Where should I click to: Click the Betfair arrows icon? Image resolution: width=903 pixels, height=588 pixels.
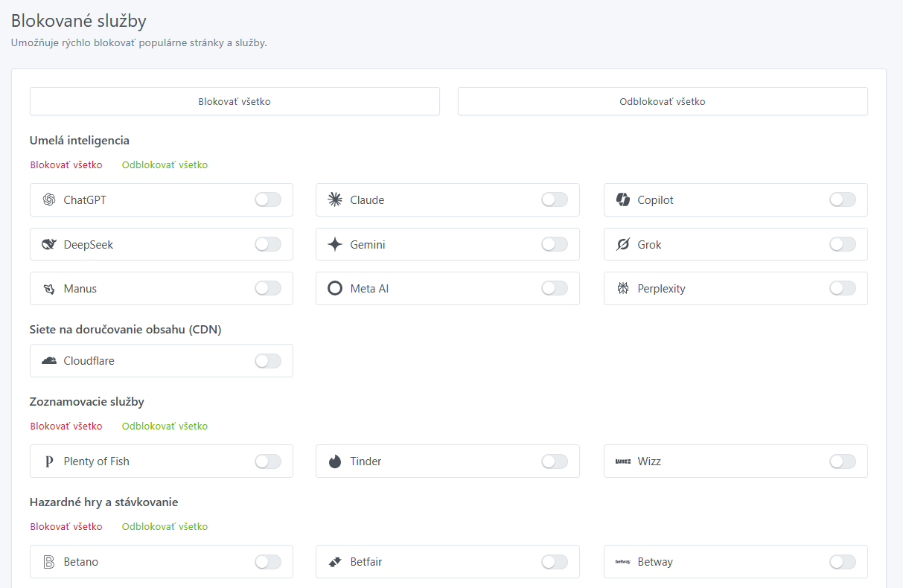point(335,562)
